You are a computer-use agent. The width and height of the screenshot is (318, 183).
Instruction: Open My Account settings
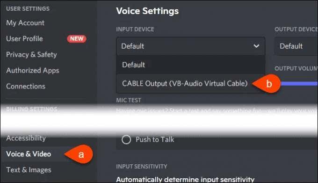click(x=25, y=23)
